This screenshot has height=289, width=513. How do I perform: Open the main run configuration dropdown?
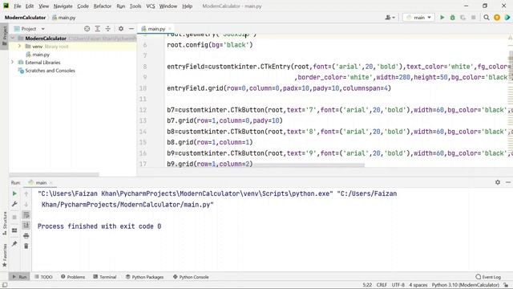(418, 18)
